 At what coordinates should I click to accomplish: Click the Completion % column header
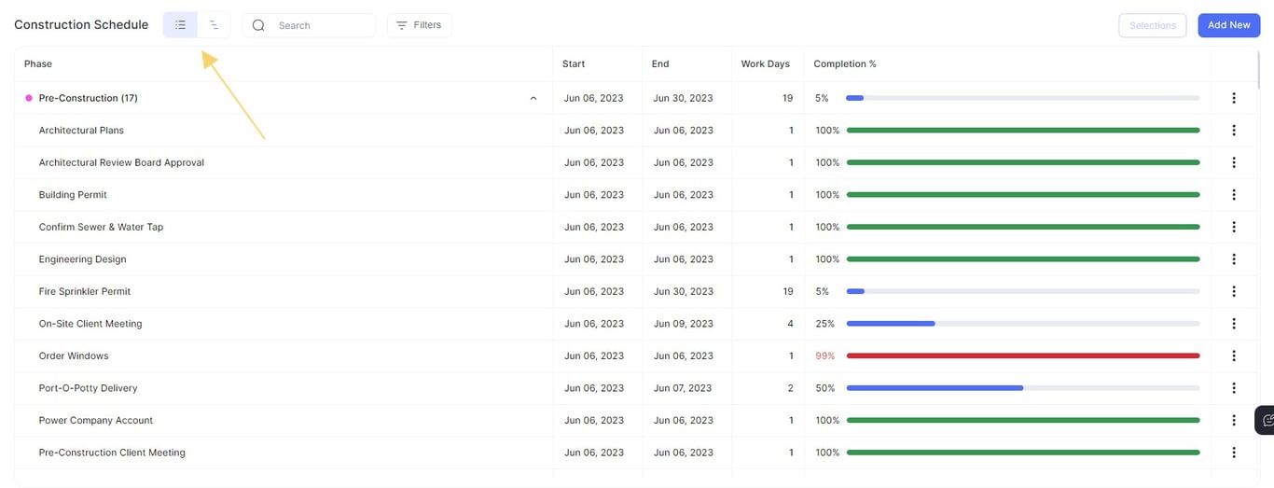point(845,63)
